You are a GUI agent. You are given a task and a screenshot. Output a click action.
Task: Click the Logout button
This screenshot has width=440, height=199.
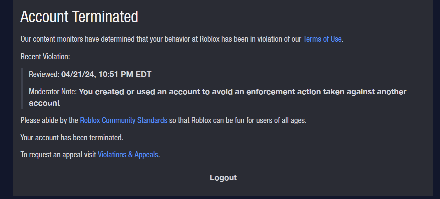[223, 178]
